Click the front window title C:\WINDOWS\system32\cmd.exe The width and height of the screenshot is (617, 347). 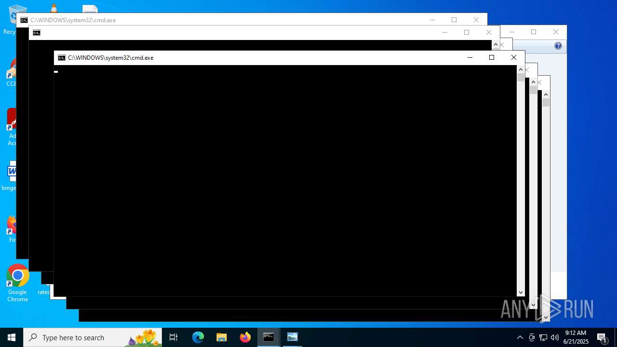110,58
